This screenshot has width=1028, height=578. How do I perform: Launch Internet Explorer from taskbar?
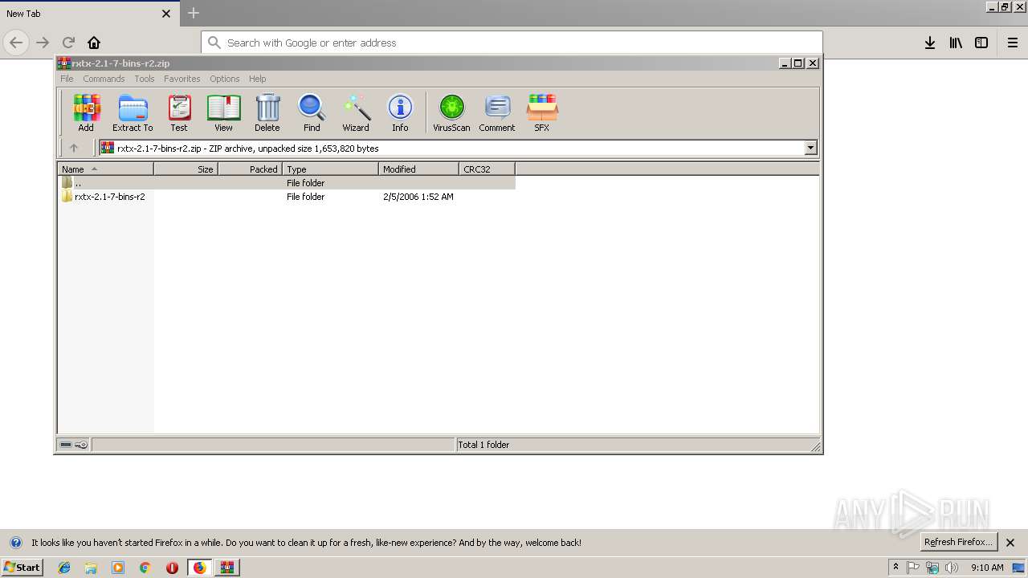tap(64, 568)
